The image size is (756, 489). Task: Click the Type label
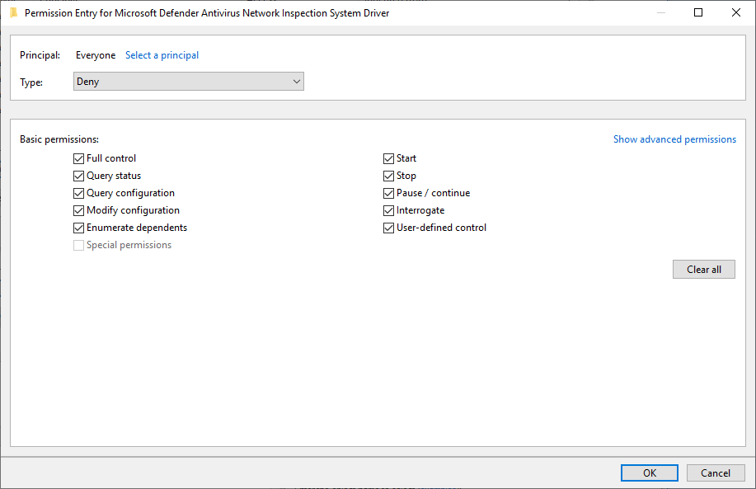[x=31, y=82]
